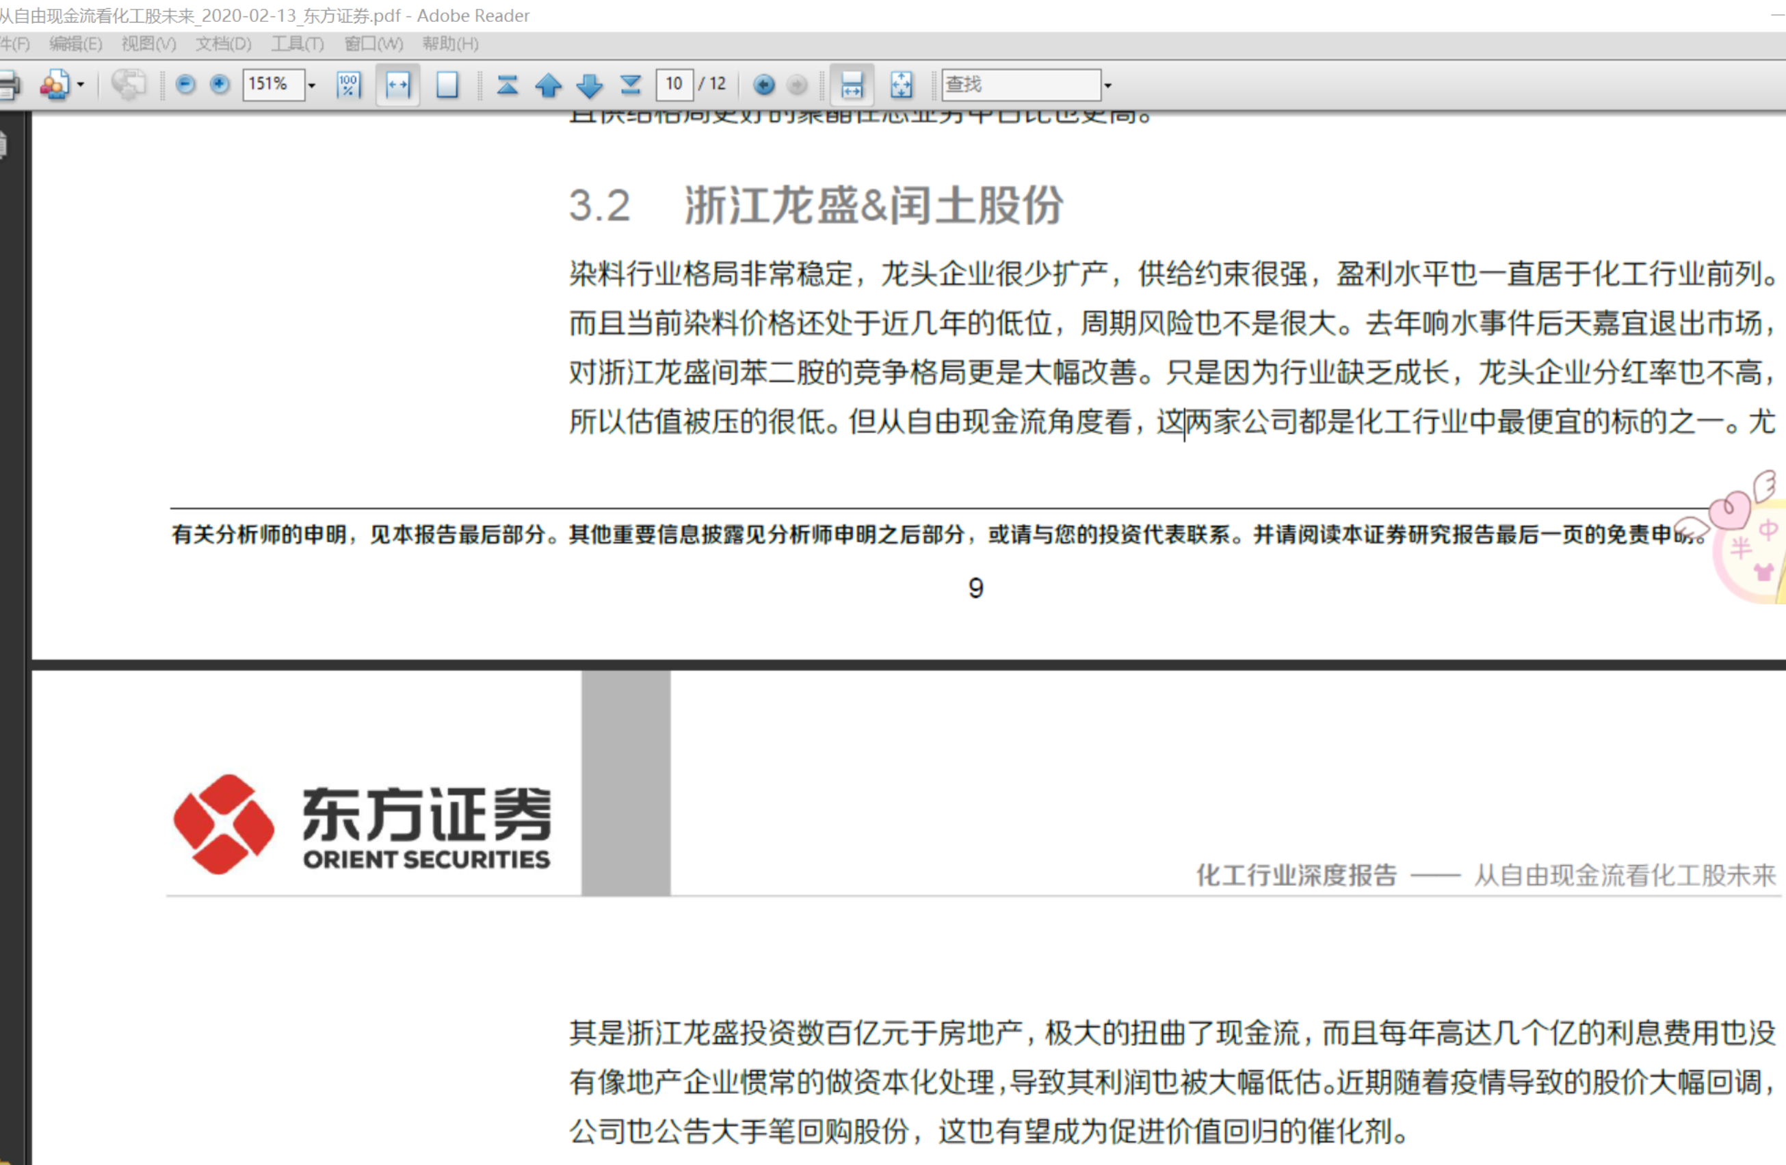Toggle scrolling pages mode button
Image resolution: width=1786 pixels, height=1165 pixels.
point(852,85)
